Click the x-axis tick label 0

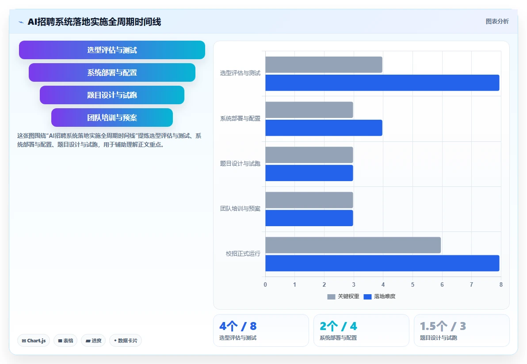[265, 285]
